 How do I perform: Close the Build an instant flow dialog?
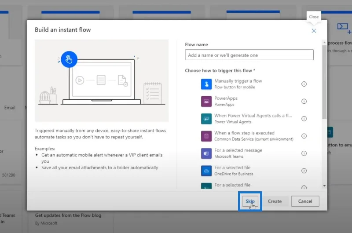(314, 31)
